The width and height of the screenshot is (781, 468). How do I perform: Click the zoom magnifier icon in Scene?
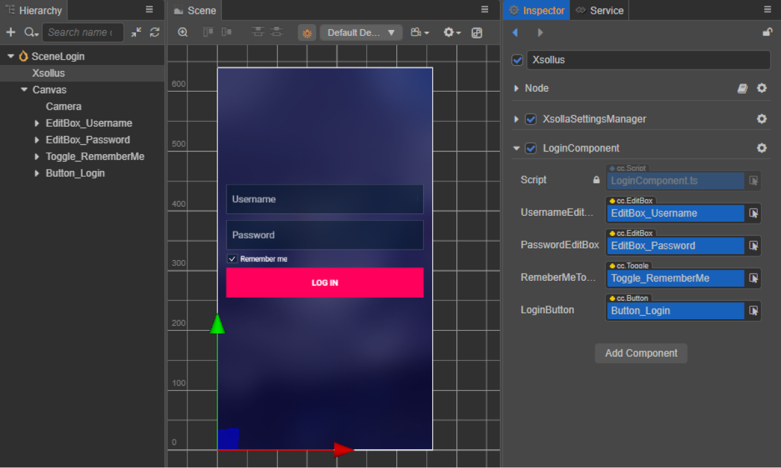183,32
